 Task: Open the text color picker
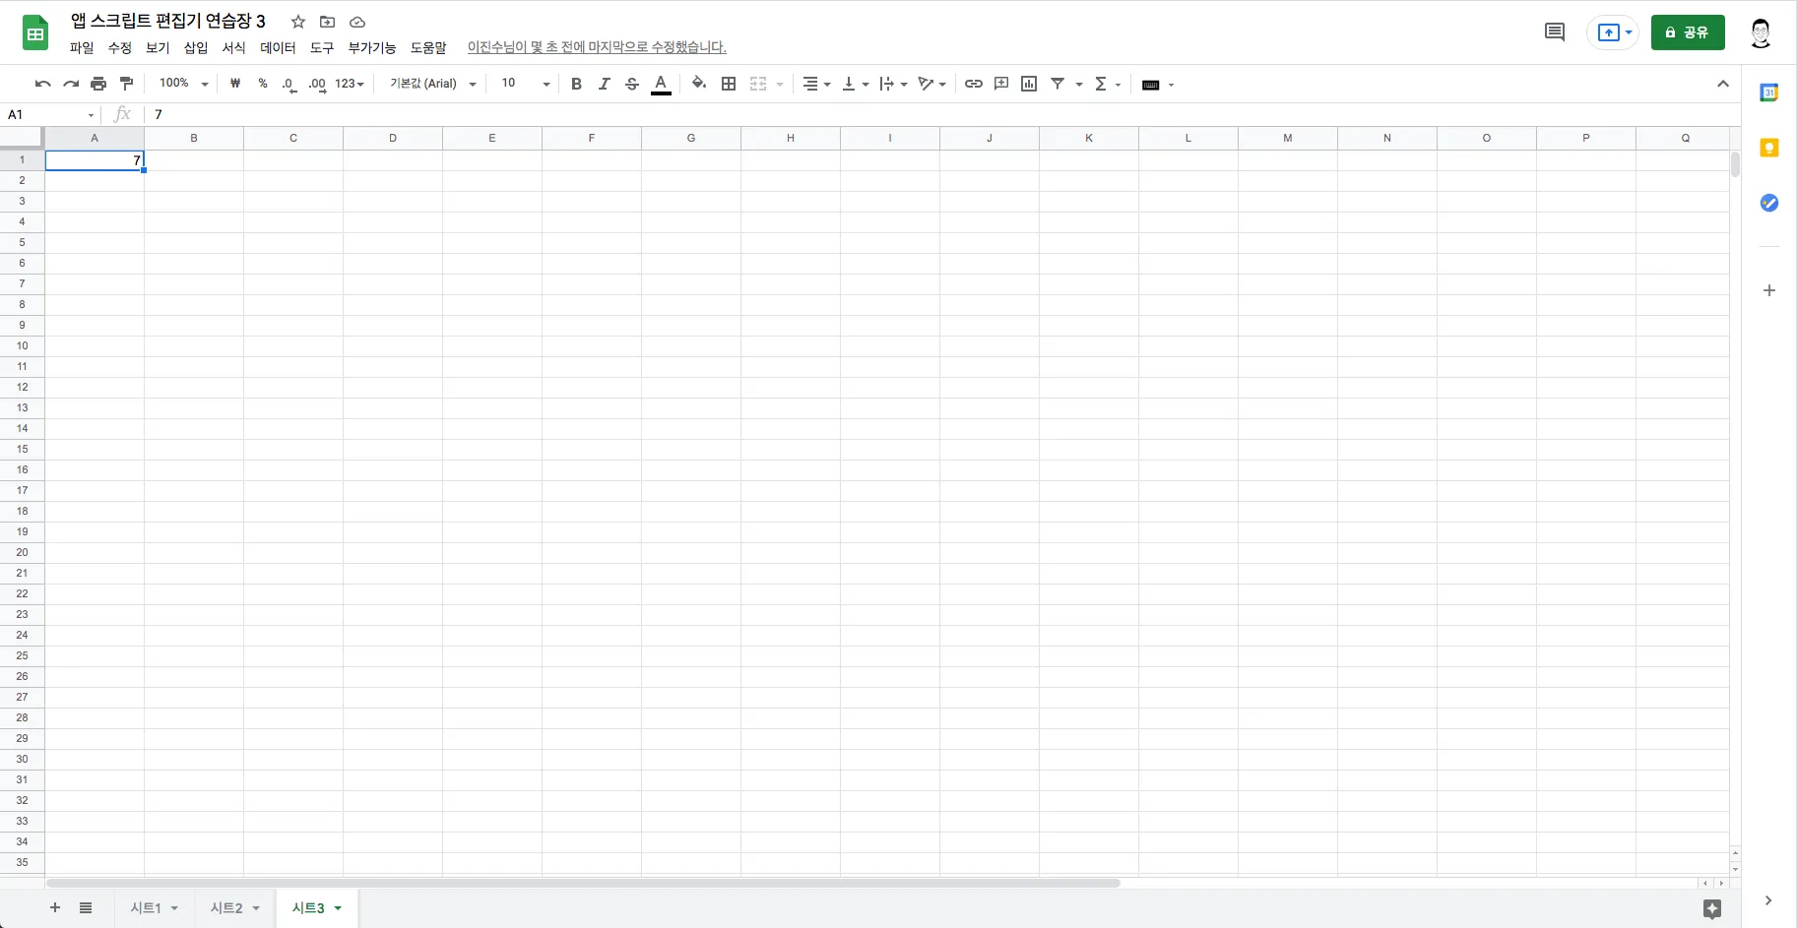pyautogui.click(x=661, y=85)
